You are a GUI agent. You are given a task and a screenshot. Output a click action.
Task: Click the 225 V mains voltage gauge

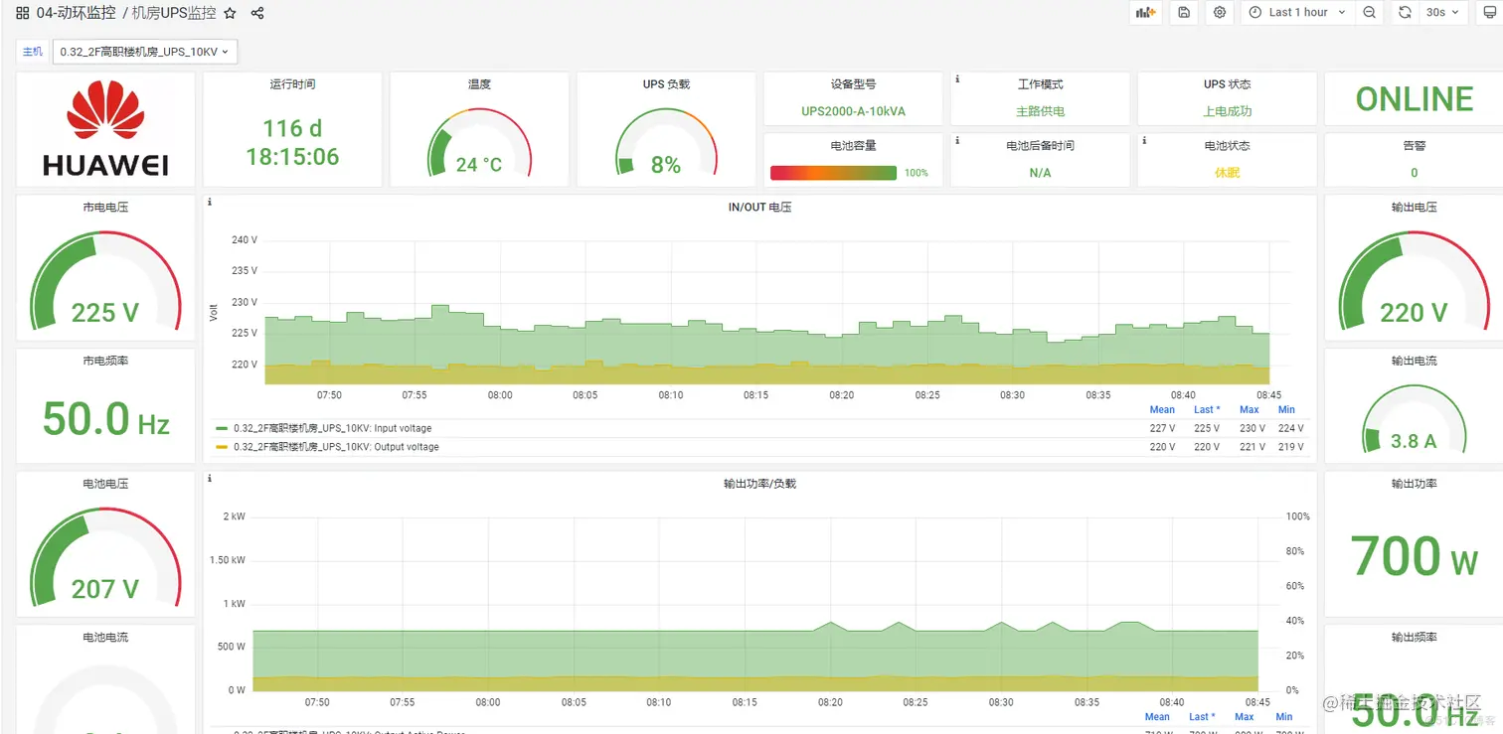coord(105,282)
